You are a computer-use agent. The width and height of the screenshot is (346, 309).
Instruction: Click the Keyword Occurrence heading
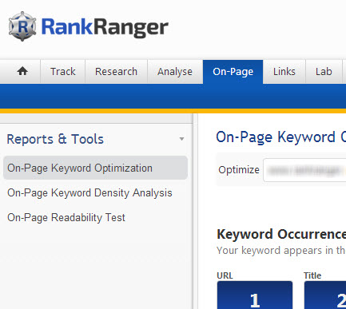[x=281, y=234]
